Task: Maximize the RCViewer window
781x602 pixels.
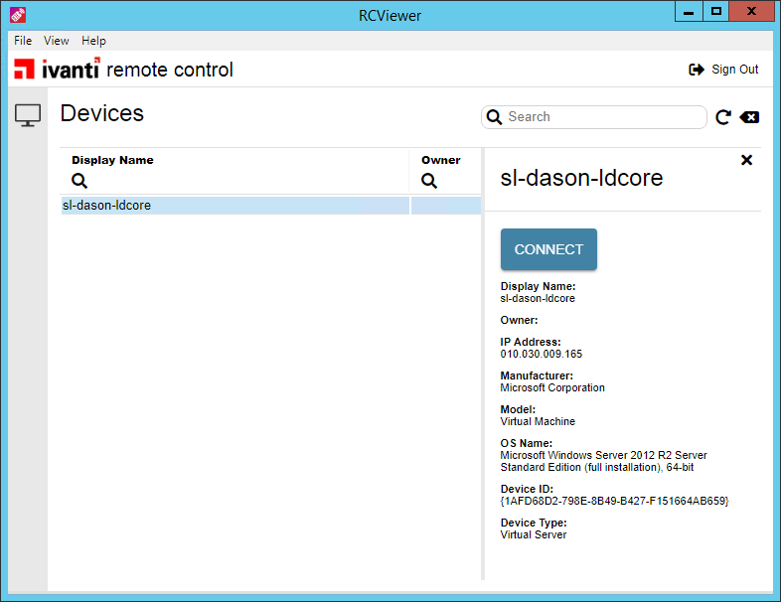Action: pos(715,11)
